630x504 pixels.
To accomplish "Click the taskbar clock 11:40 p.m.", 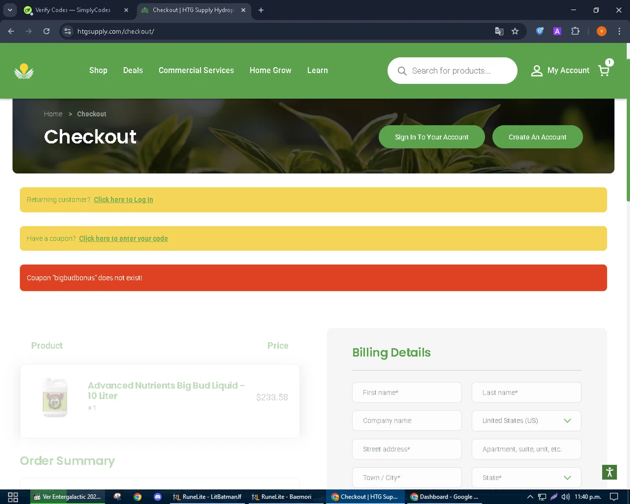I will (588, 497).
